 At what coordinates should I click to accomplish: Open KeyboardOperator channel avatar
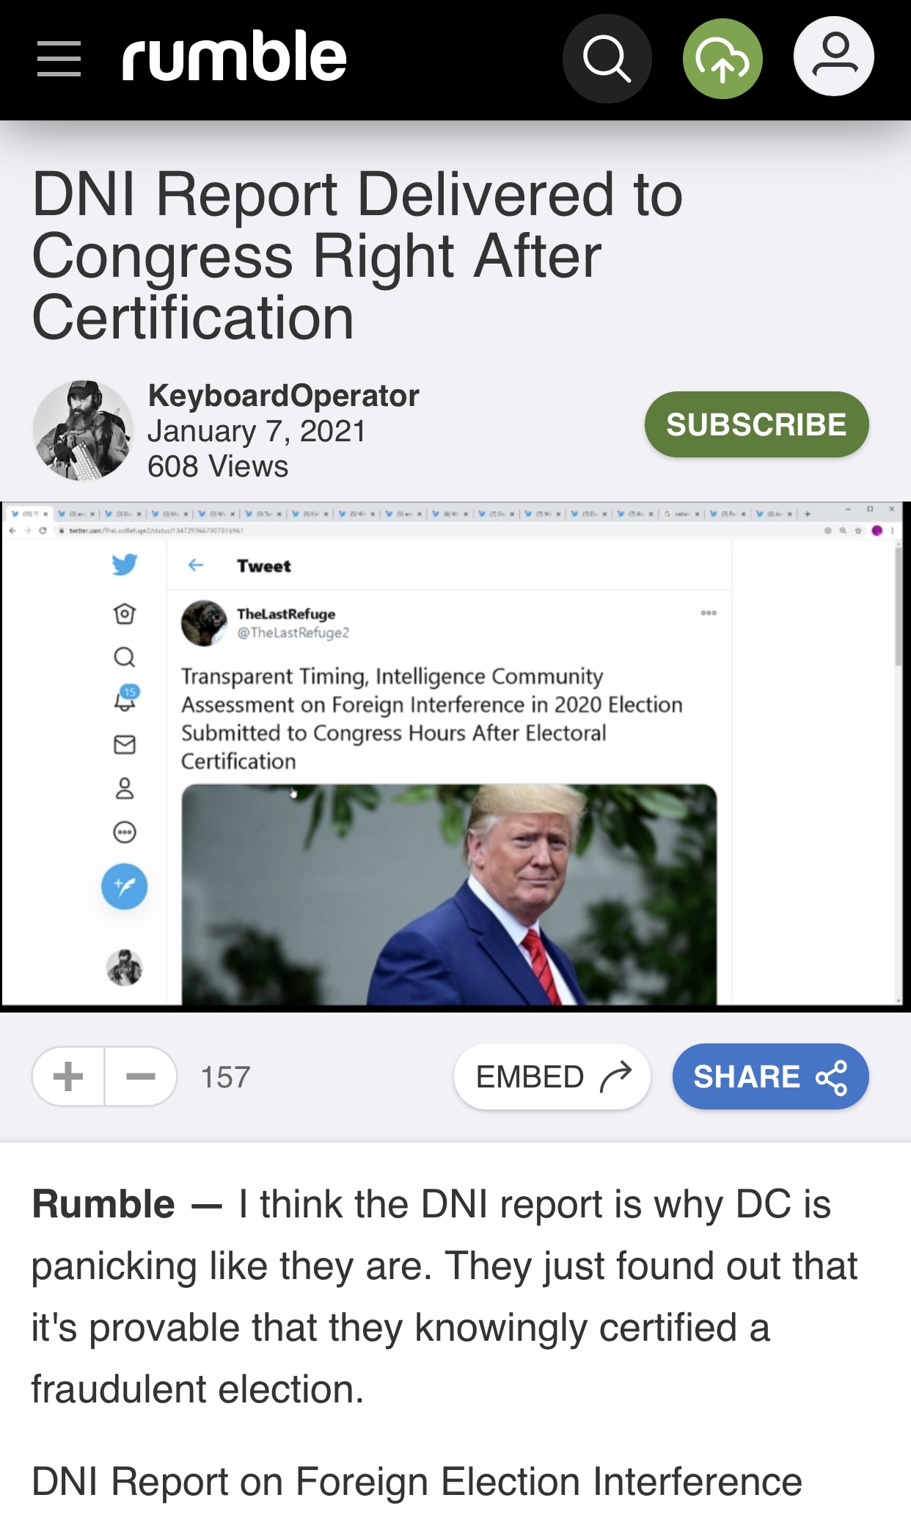click(x=83, y=430)
